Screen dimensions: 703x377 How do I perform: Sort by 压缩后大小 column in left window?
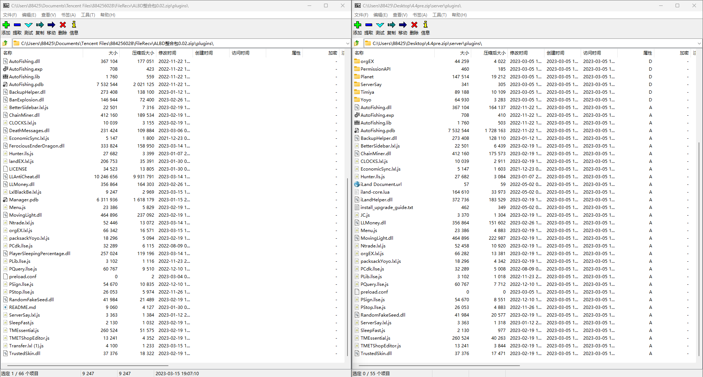pyautogui.click(x=138, y=53)
